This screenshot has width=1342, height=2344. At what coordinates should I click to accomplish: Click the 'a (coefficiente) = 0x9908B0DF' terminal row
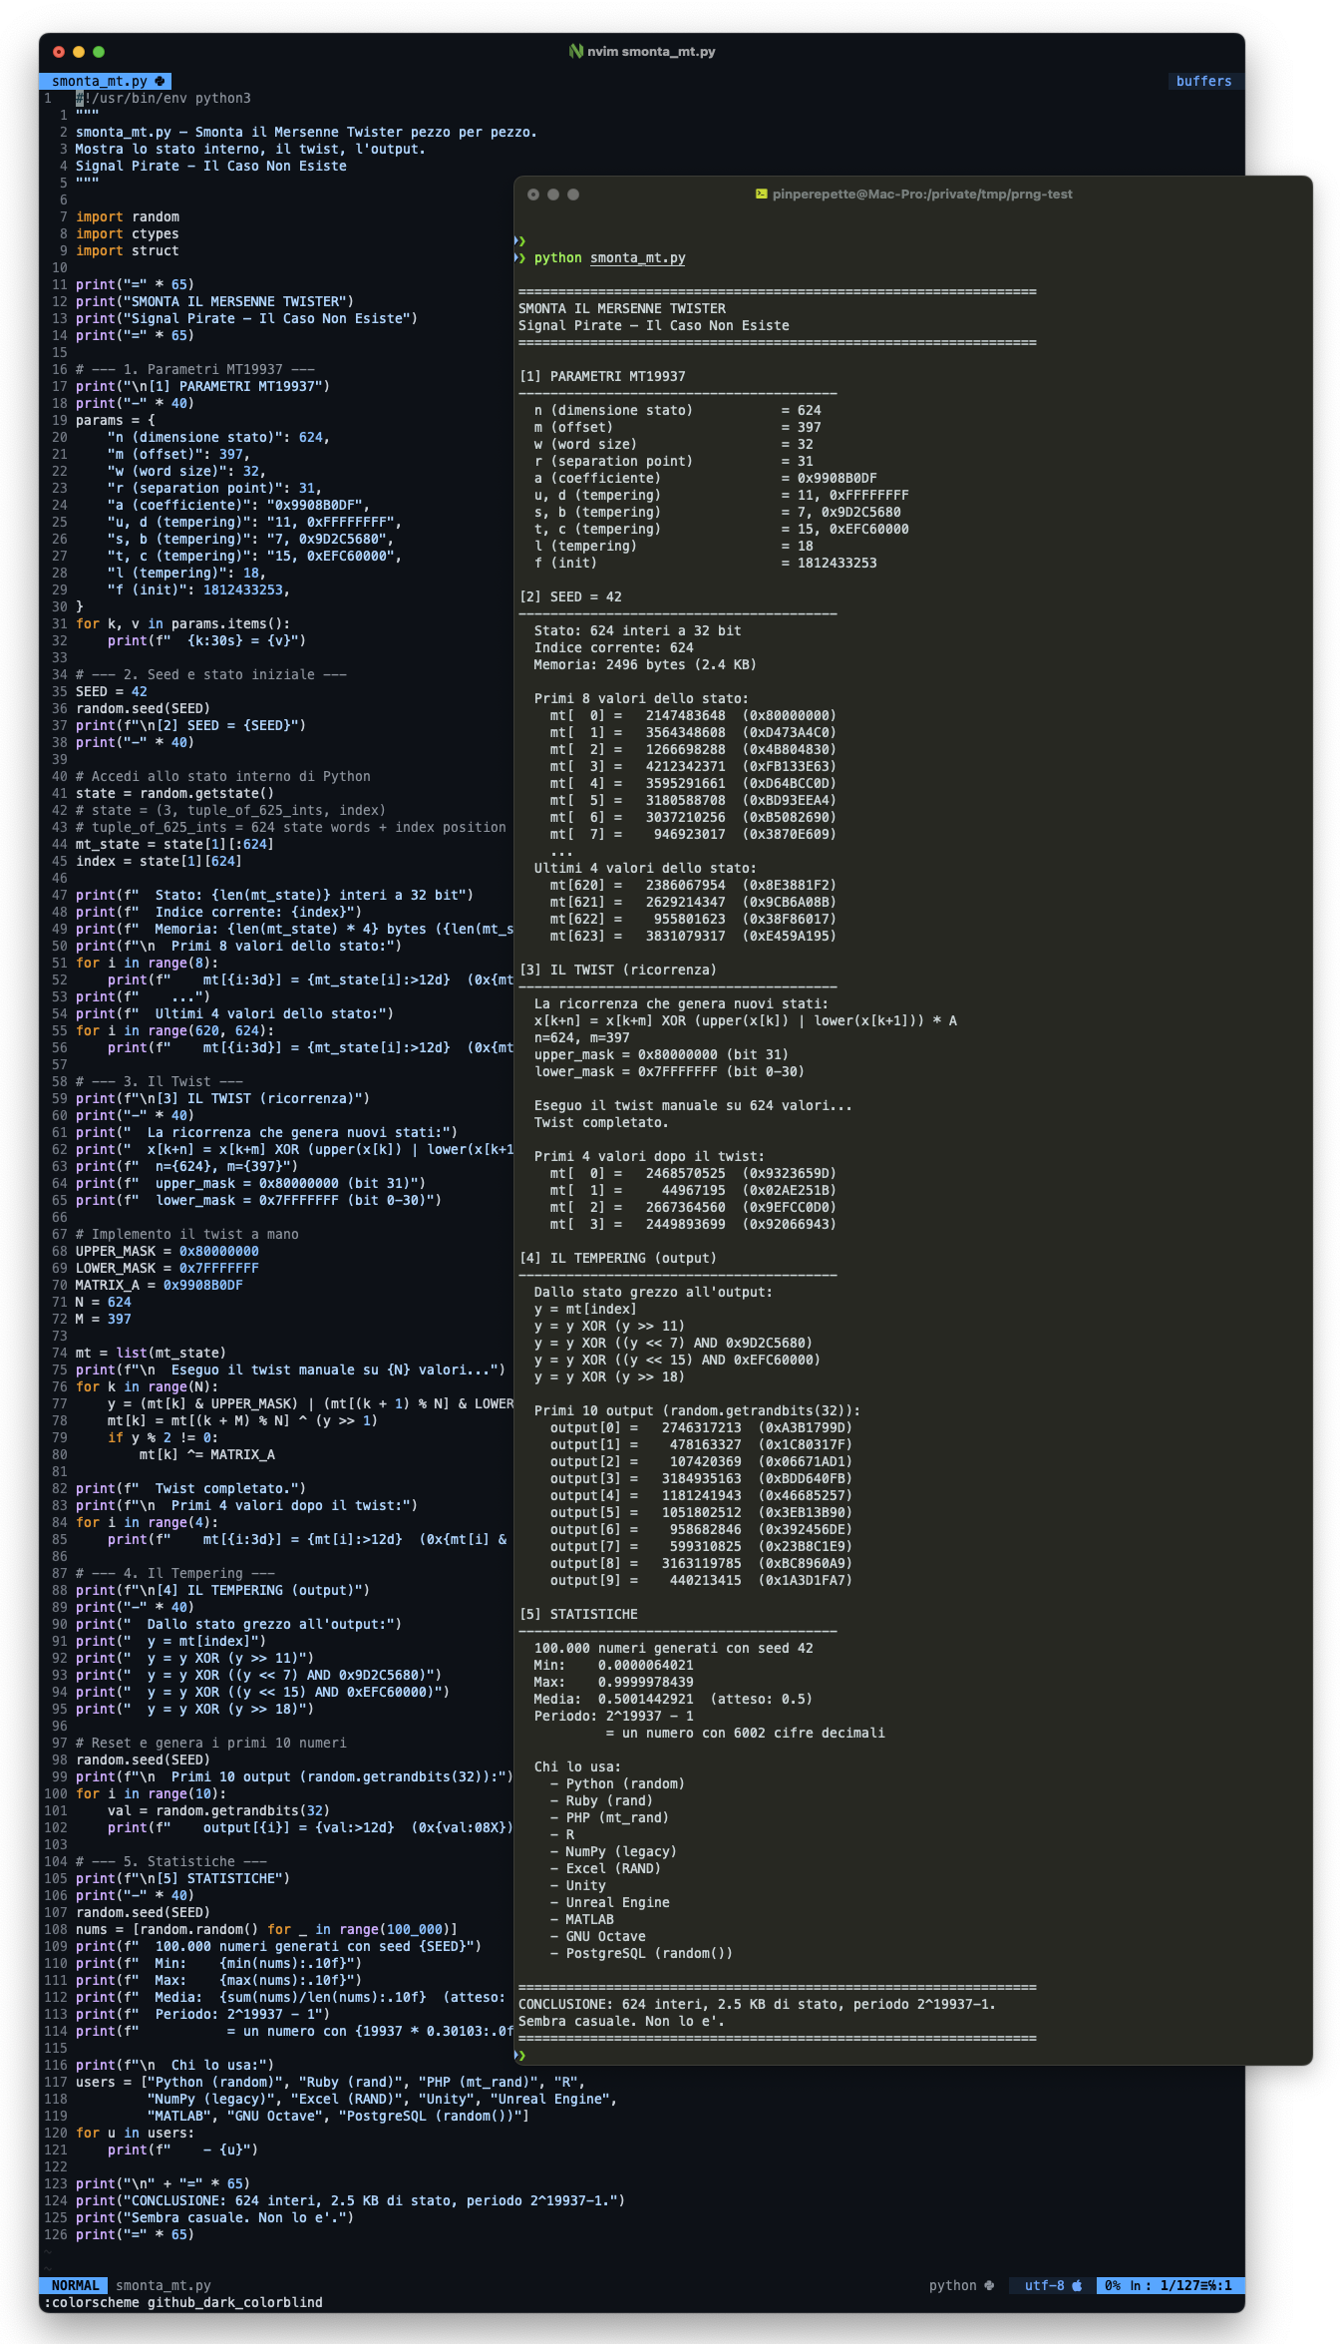tap(706, 478)
